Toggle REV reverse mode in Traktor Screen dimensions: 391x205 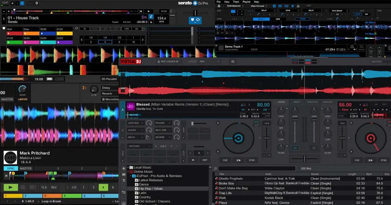54,188
